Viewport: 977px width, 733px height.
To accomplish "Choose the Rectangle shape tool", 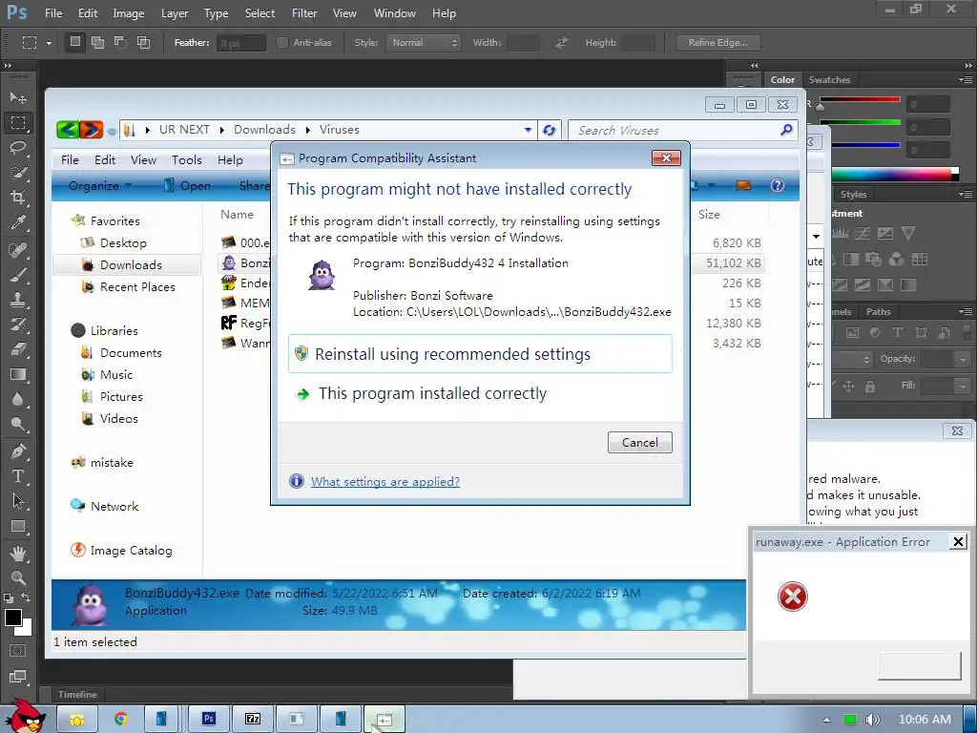I will pyautogui.click(x=18, y=527).
